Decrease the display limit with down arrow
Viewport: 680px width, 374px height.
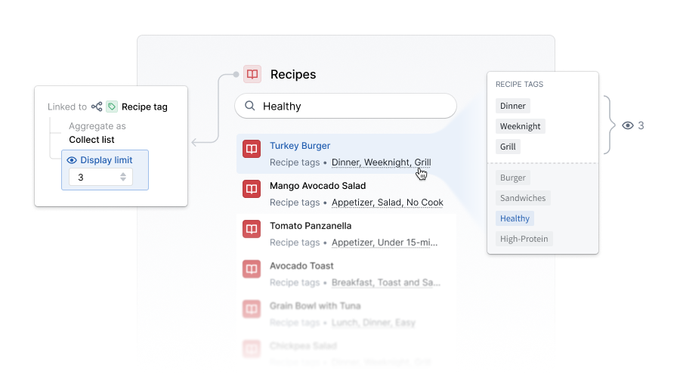point(123,179)
